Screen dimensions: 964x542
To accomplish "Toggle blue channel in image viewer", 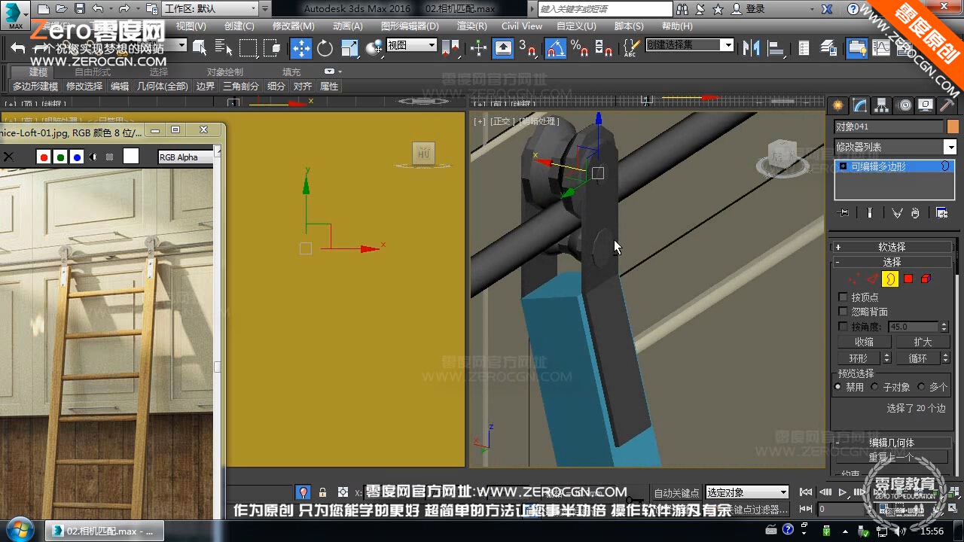I will tap(77, 157).
